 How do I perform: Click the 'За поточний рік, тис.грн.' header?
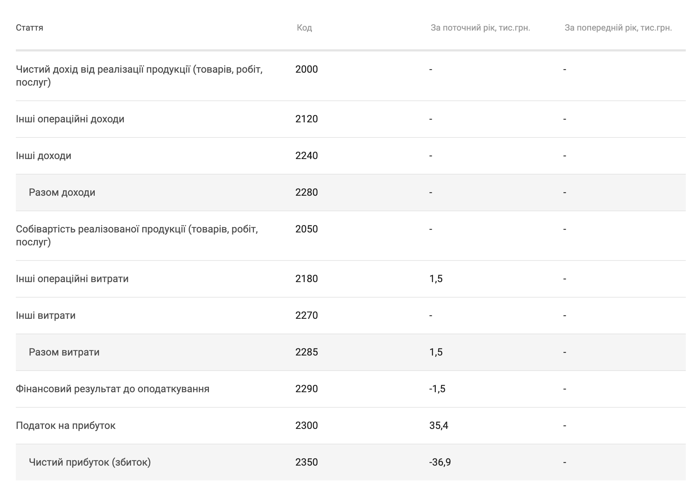pos(480,28)
